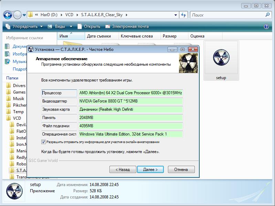275x206 pixels.
Task: Click the VCD breadcrumb in address bar
Action: click(69, 15)
